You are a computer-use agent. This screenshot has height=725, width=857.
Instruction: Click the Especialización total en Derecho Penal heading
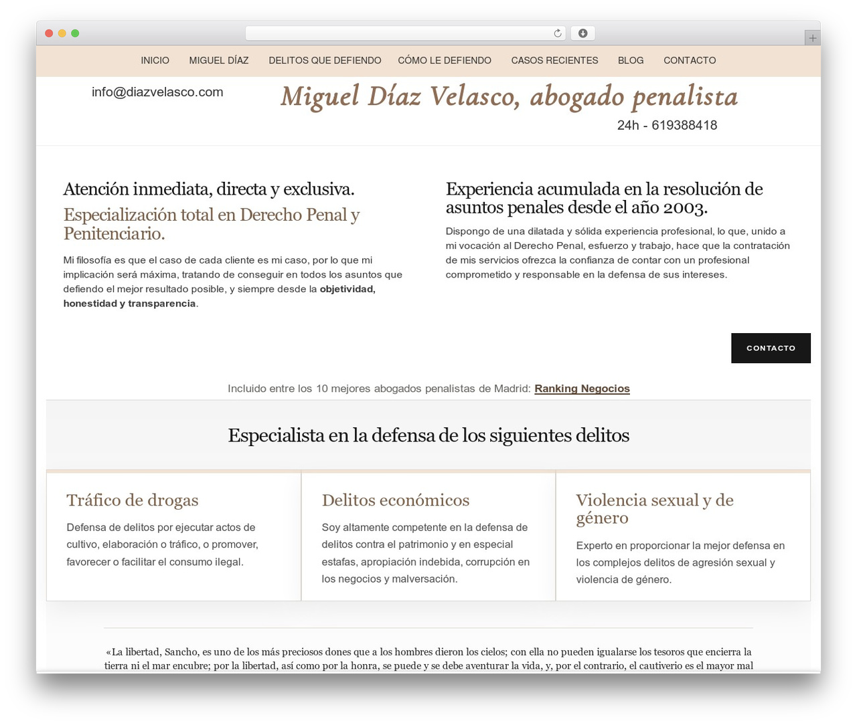click(212, 224)
